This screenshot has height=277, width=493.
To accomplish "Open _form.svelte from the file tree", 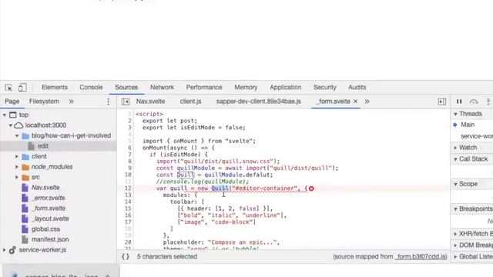I will coord(49,209).
